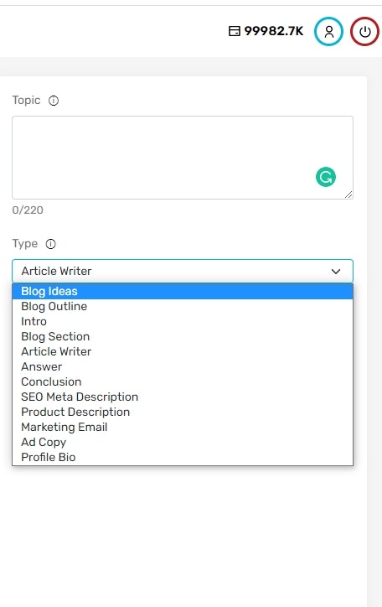Image resolution: width=382 pixels, height=607 pixels.
Task: Click the Topic textarea resize handle
Action: pos(348,195)
